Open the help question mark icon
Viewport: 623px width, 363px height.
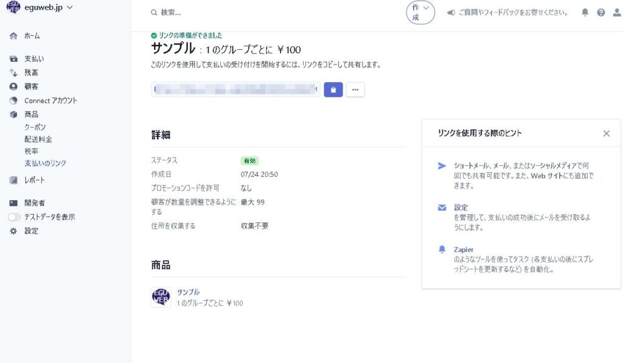(601, 12)
